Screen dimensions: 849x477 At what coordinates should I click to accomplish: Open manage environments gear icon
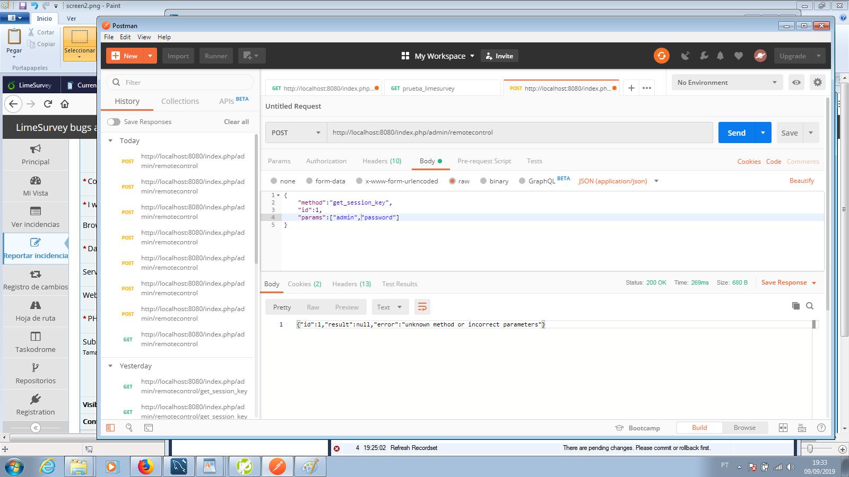tap(817, 82)
